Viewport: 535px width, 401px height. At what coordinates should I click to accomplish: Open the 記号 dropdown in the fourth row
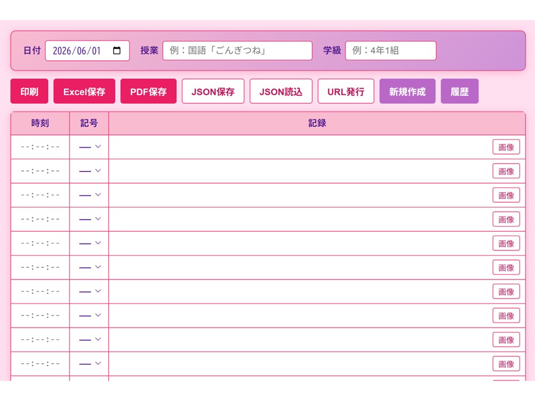(x=89, y=219)
